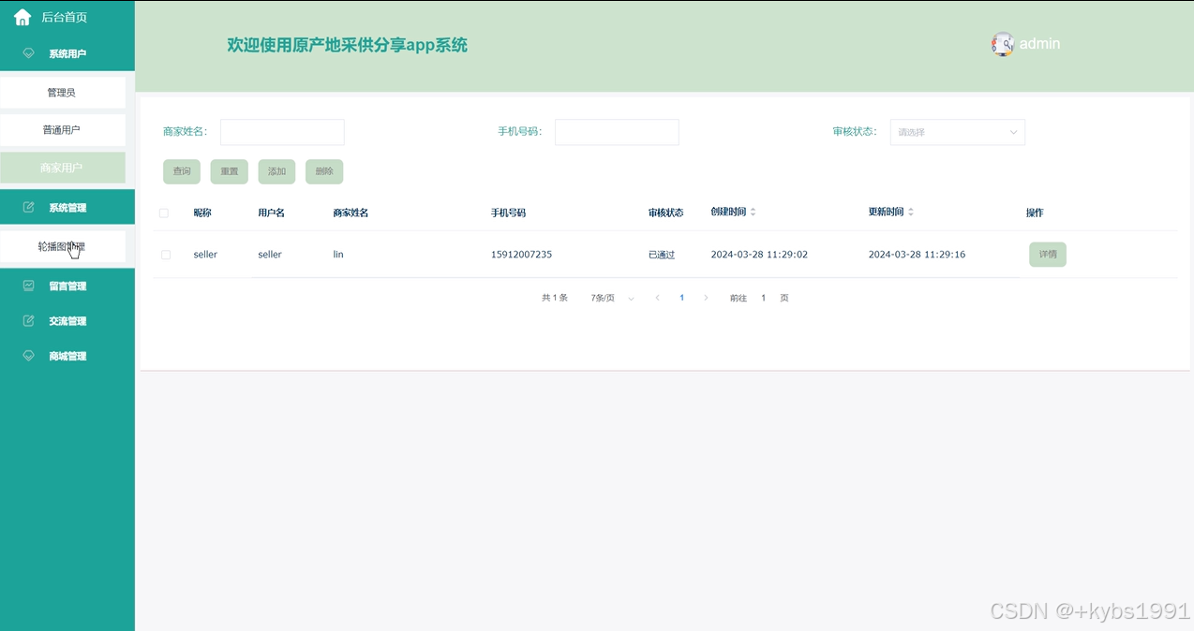Click the 用户名 column header
The height and width of the screenshot is (631, 1194).
point(271,213)
